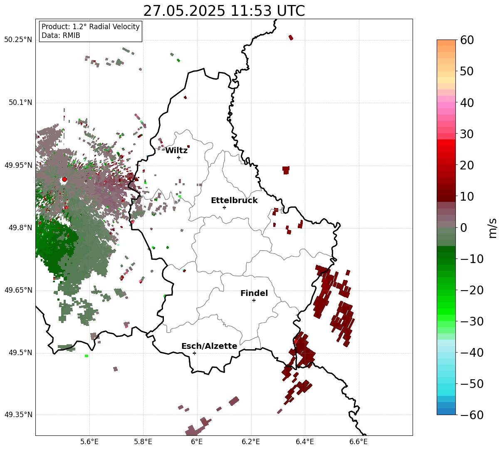502x450 pixels.
Task: Click the 49.95°N latitude label
Action: click(x=18, y=165)
